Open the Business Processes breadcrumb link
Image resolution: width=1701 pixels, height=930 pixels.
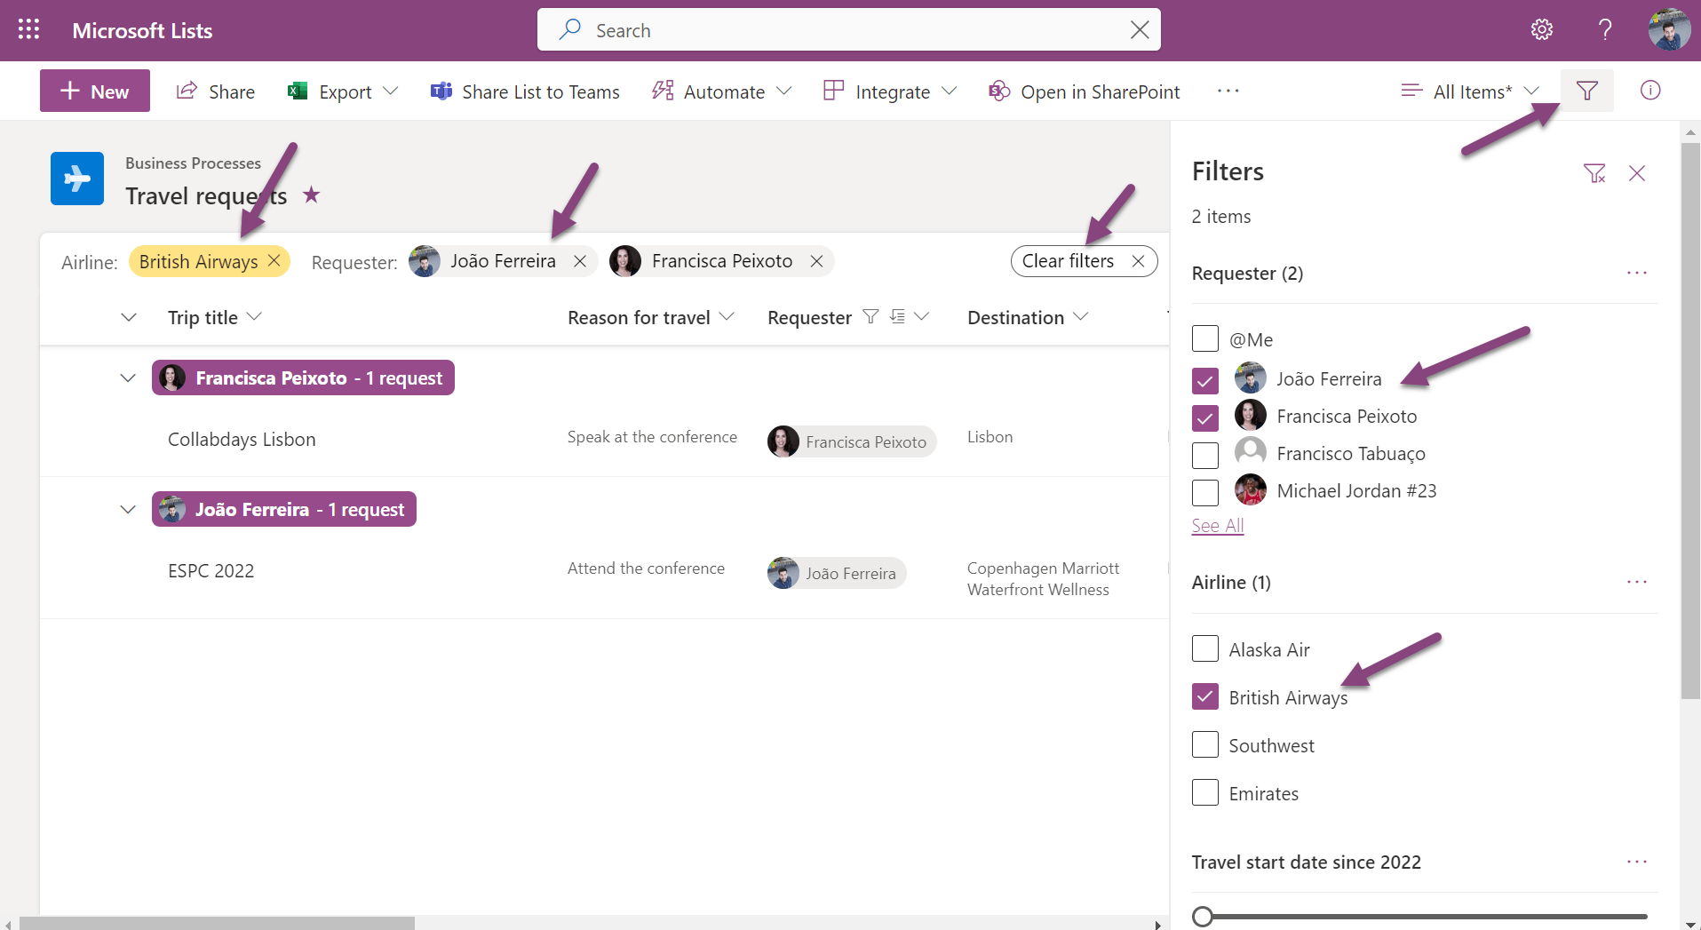coord(193,163)
